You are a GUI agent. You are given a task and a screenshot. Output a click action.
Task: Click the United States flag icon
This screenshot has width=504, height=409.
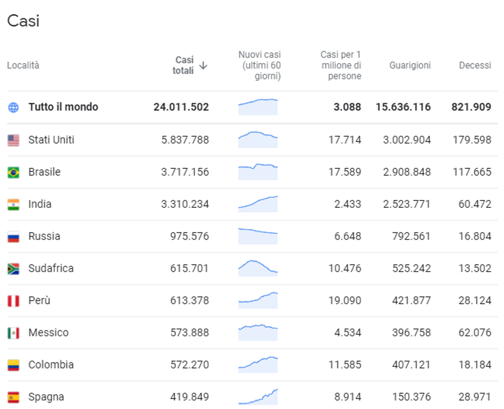click(13, 140)
